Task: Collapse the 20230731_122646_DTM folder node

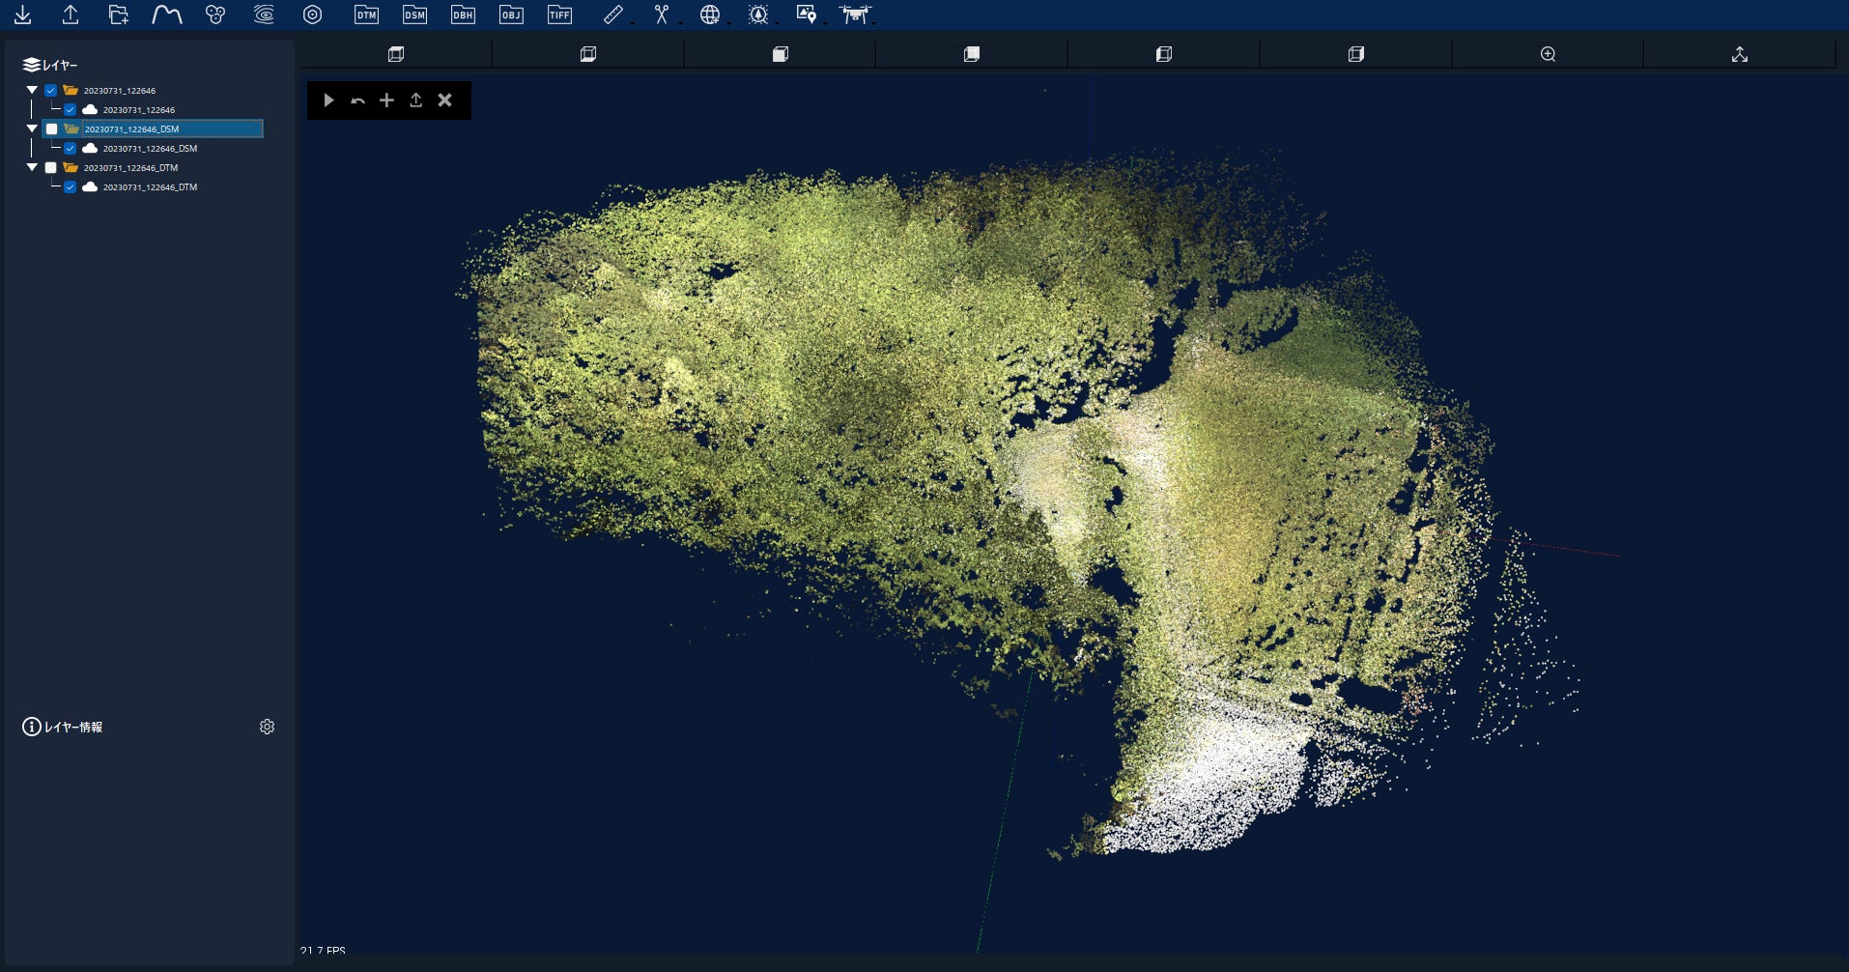Action: coord(32,167)
